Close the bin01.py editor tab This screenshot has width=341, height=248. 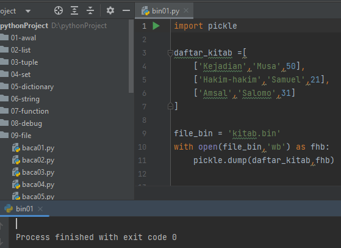coord(186,10)
